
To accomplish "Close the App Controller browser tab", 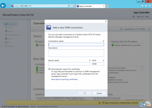I will [x=104, y=6].
